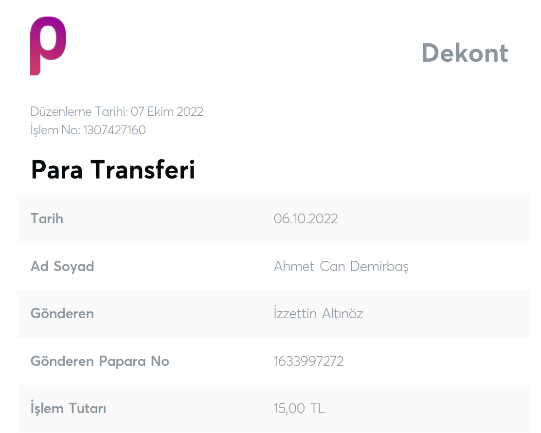
Task: Select the date value 06.10.2022
Action: tap(306, 219)
